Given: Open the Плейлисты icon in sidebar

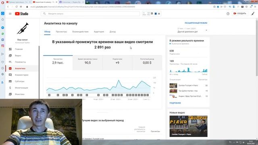Looking at the screenshot, I should pos(10,62).
